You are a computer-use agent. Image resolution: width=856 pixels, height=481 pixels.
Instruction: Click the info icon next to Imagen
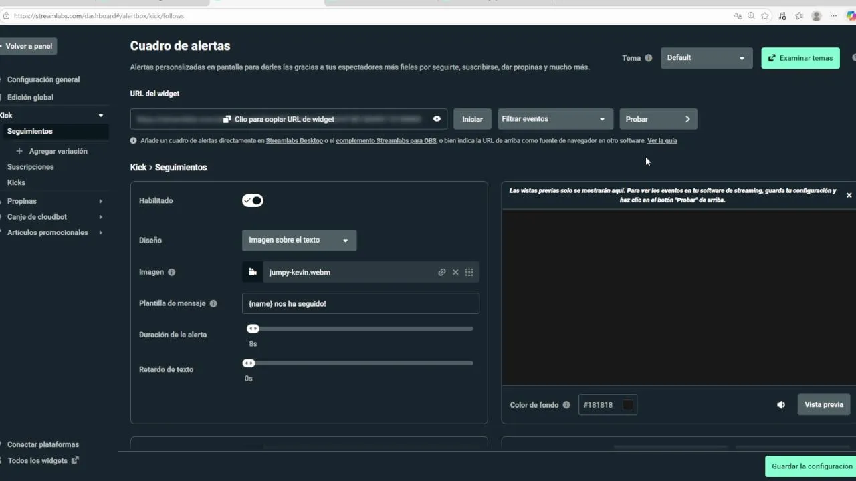(172, 272)
